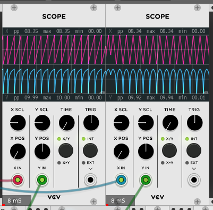Click the top-right screw of right Scope

(x=197, y=7)
